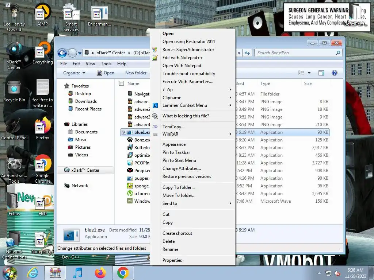
Task: Launch Firefox from the desktop
Action: 42,129
